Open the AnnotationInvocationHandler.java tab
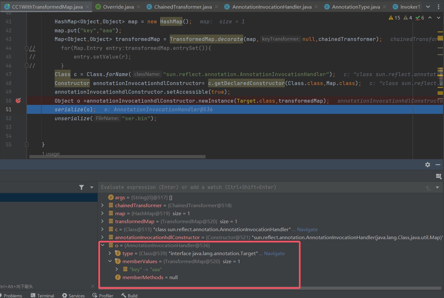This screenshot has height=298, width=444. 272,7
